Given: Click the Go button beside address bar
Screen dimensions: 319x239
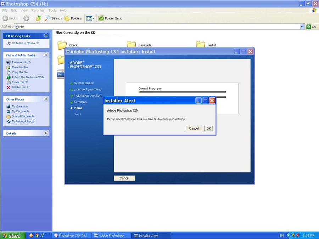Looking at the screenshot, I should 311,27.
